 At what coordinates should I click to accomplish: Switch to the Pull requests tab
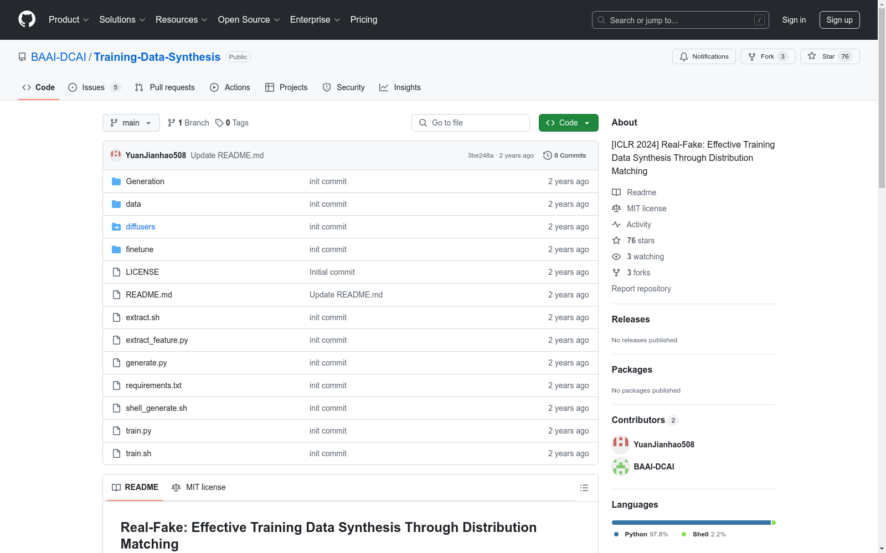click(165, 87)
